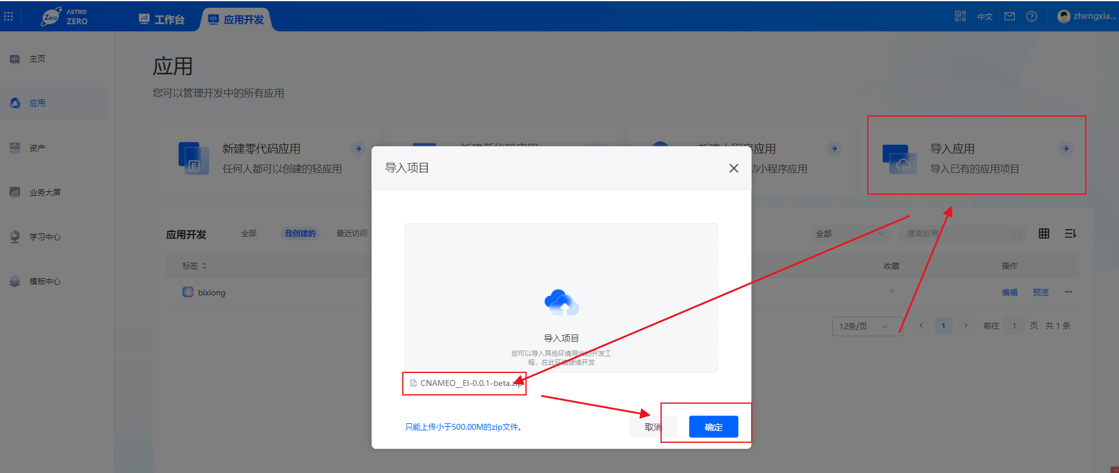Switch to list view of apps
This screenshot has height=473, width=1119.
coord(1070,234)
